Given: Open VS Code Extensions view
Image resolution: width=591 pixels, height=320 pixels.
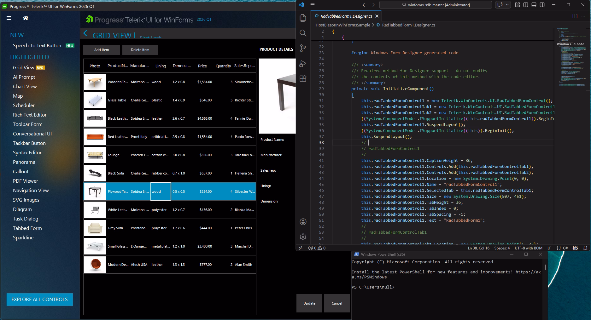Looking at the screenshot, I should click(x=303, y=78).
